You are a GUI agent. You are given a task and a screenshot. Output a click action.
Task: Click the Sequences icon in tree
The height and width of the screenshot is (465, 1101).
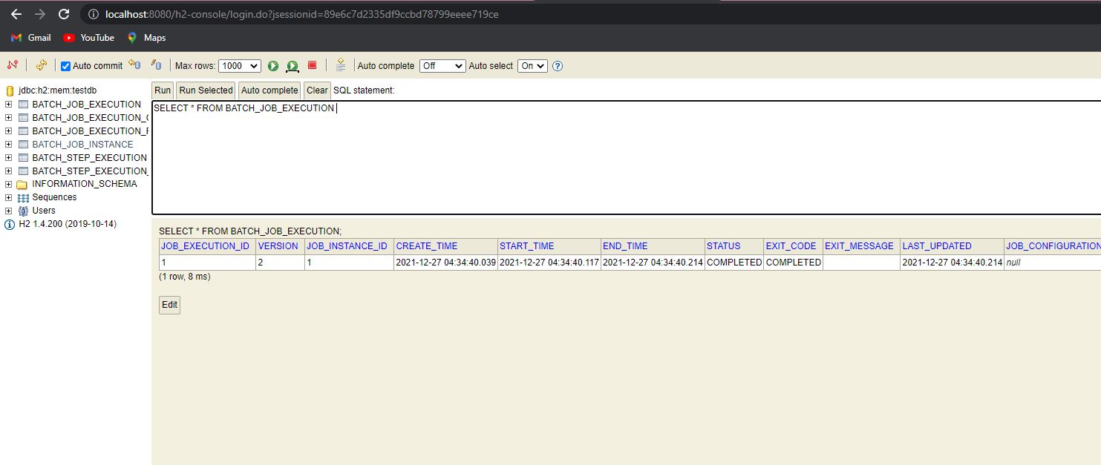(23, 198)
